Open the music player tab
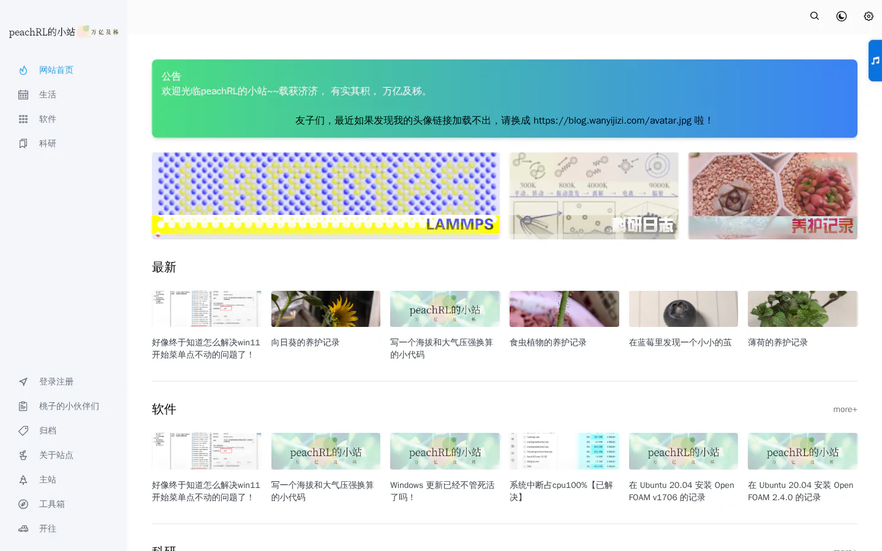This screenshot has height=551, width=882. (x=875, y=61)
